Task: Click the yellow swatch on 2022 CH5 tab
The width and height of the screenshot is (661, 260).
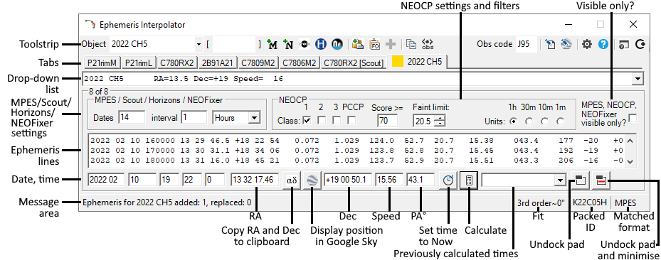Action: click(x=397, y=62)
